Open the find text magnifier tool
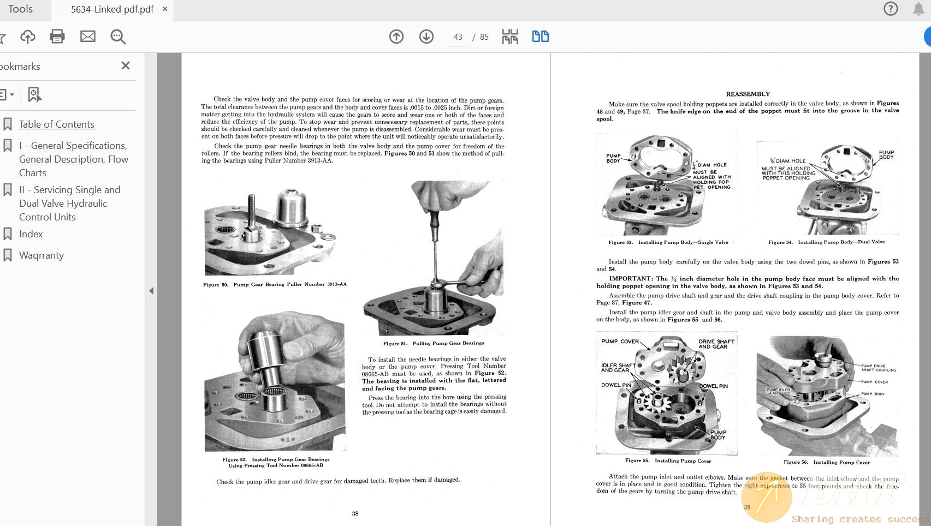931x526 pixels. pos(118,37)
